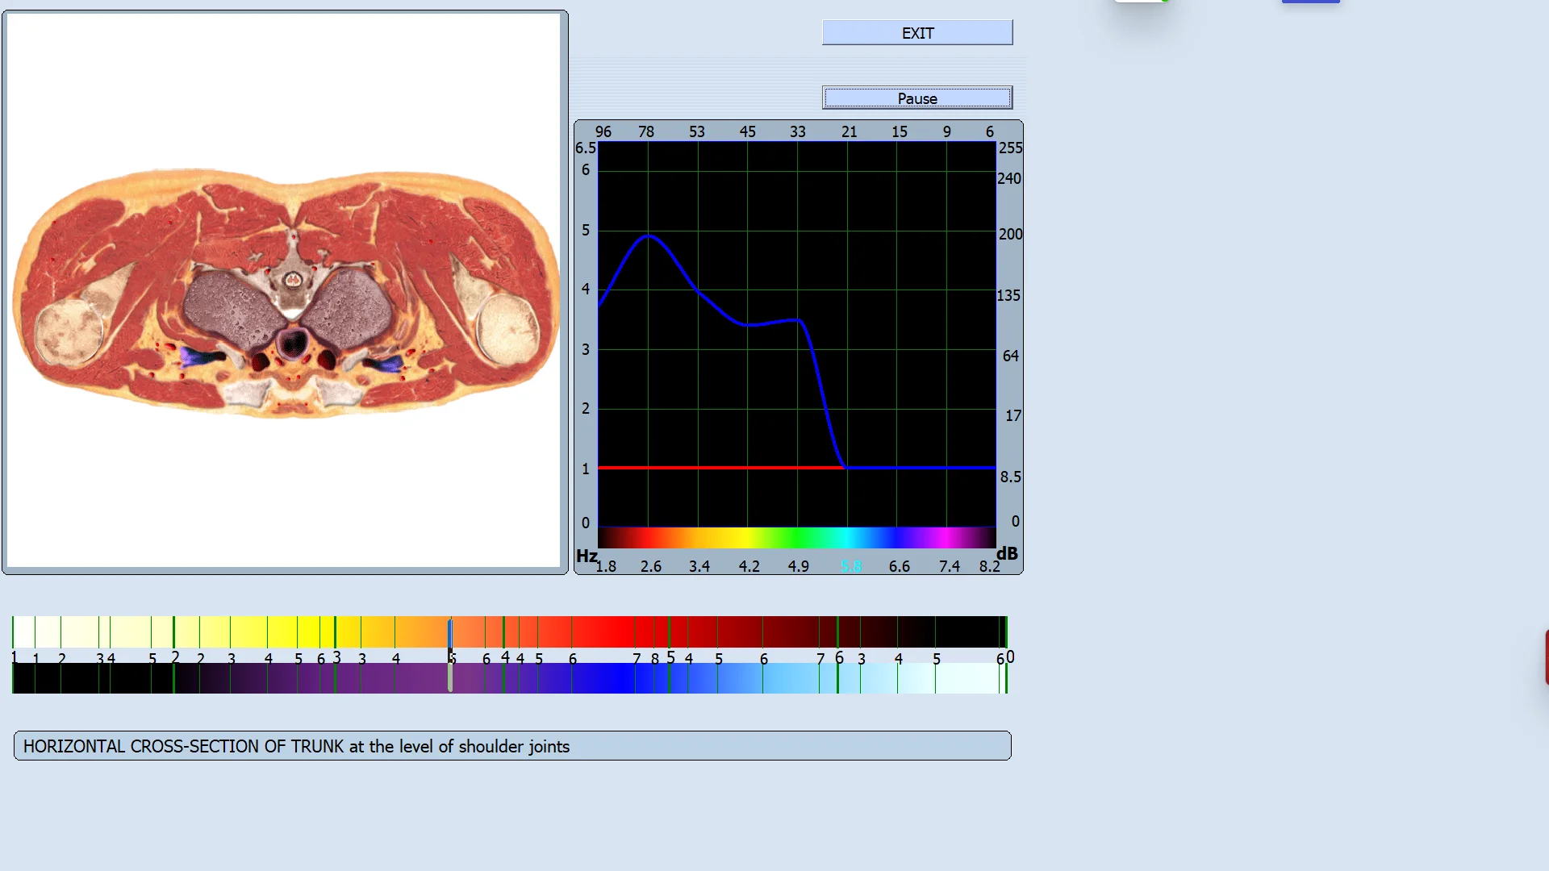Click the yellow area of rainbow spectrum strip
Image resolution: width=1549 pixels, height=871 pixels.
pos(746,537)
